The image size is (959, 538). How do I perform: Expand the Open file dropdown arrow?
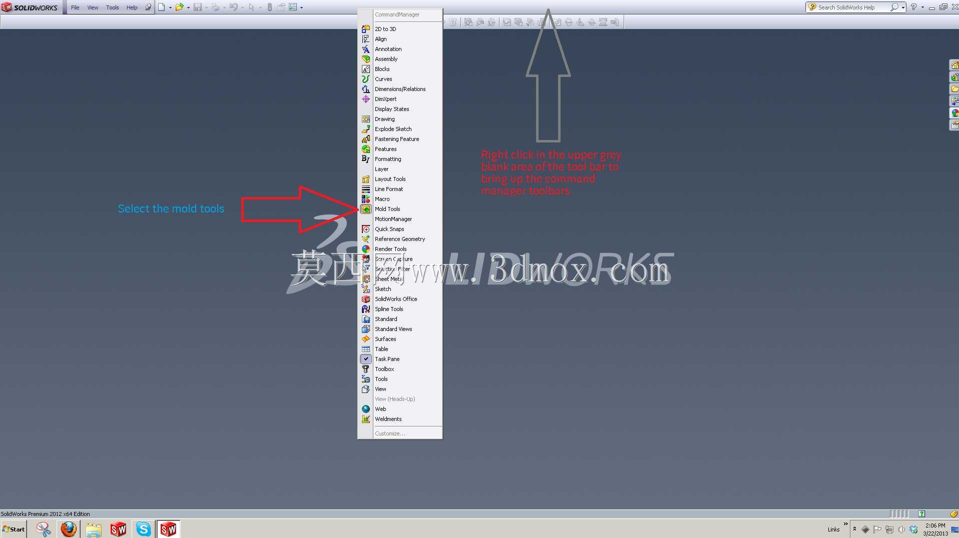coord(188,7)
